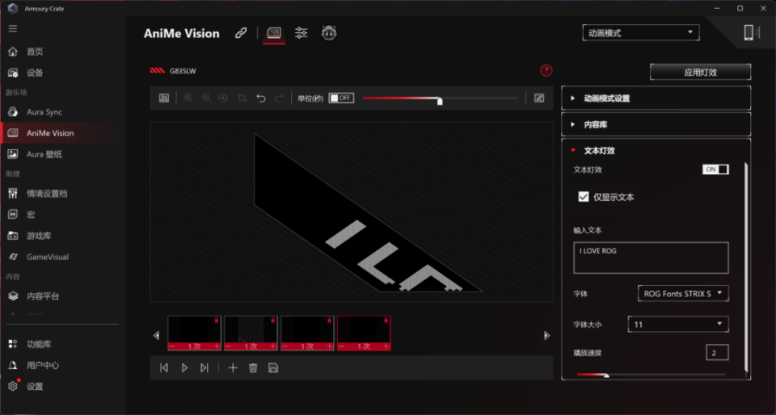Play the animation preview
The width and height of the screenshot is (776, 415).
pyautogui.click(x=184, y=367)
